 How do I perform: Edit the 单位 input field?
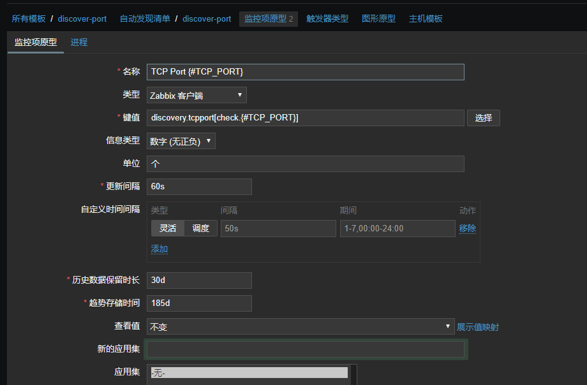coord(306,164)
